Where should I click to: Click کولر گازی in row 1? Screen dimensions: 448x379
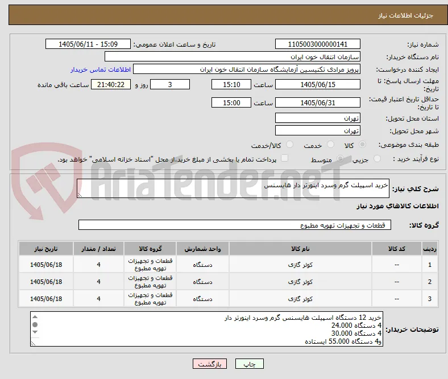tap(300, 265)
